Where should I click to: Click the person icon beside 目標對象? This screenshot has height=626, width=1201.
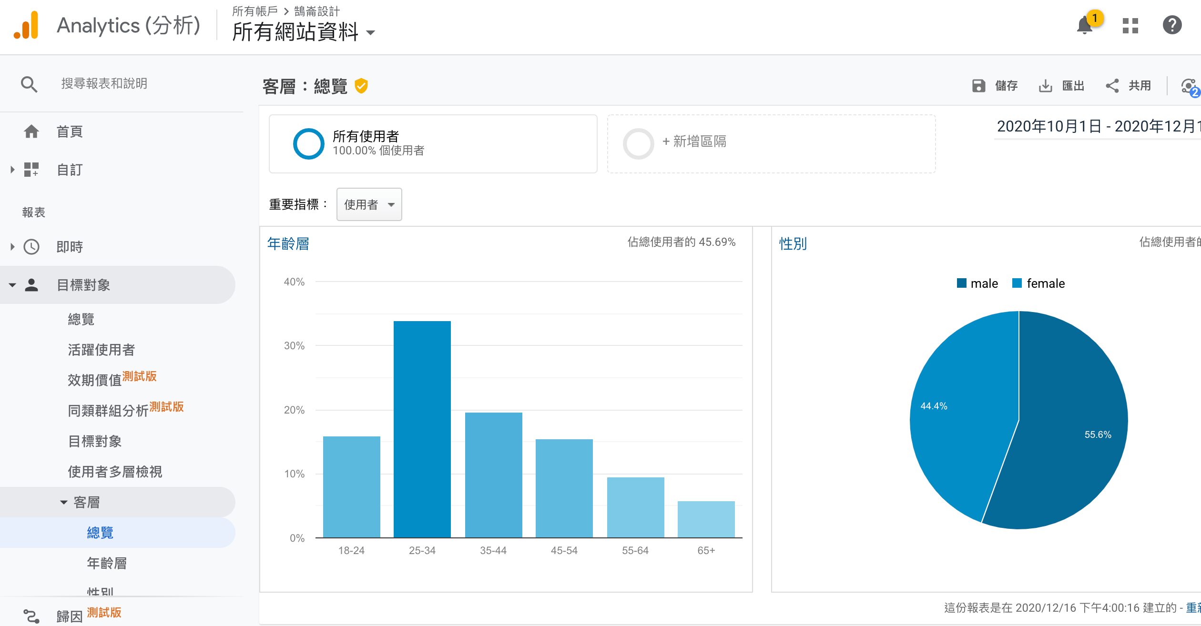(31, 285)
